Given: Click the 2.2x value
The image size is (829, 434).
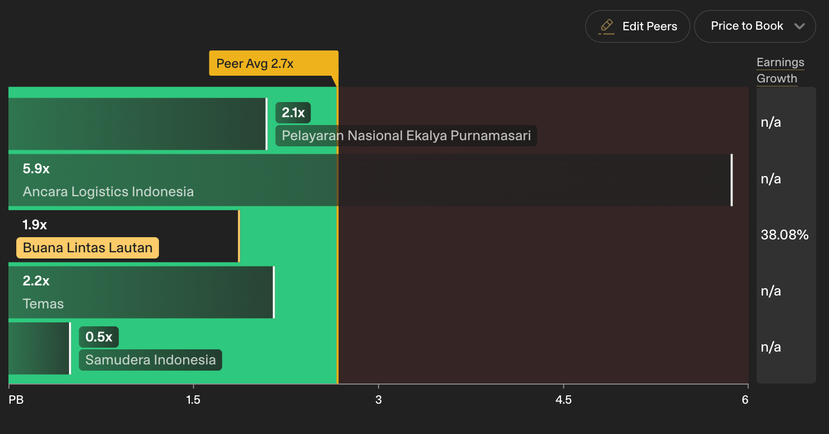Looking at the screenshot, I should click(37, 280).
